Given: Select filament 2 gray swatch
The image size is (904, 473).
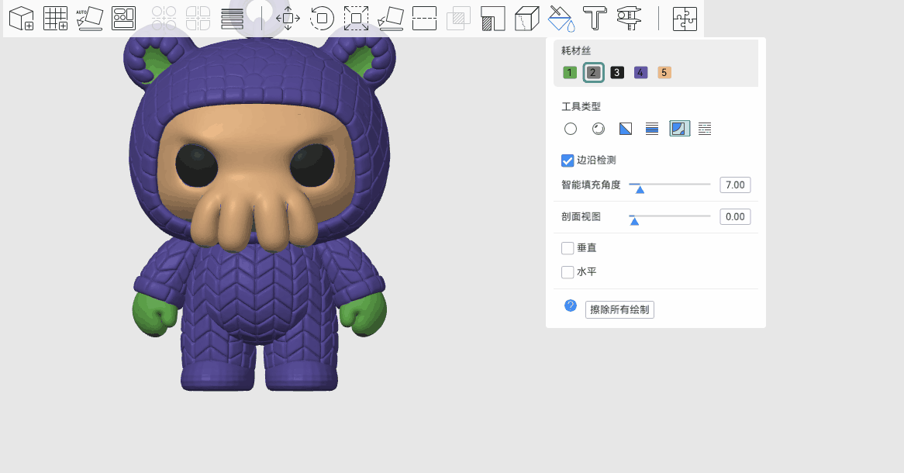Looking at the screenshot, I should pyautogui.click(x=593, y=73).
